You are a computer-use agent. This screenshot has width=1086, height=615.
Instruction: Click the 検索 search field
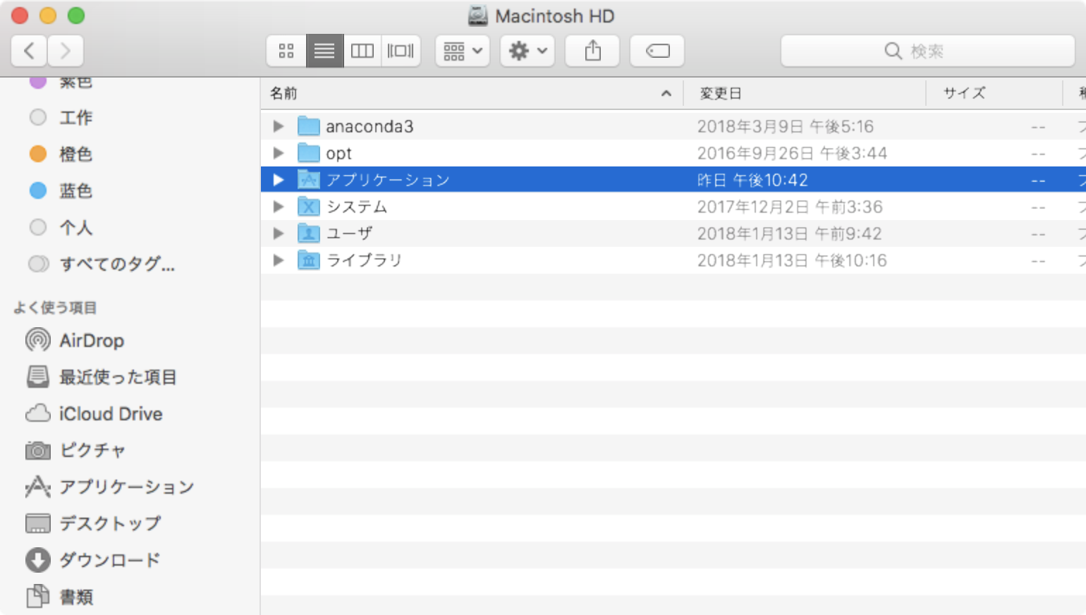tap(927, 51)
